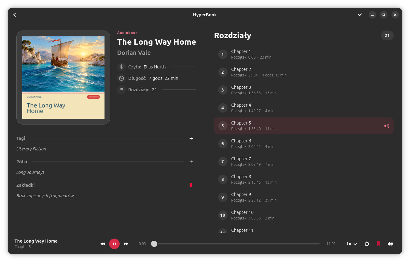Select Chapter 9 lasting 39 min
Viewport: 410px width, 262px height.
point(304,197)
